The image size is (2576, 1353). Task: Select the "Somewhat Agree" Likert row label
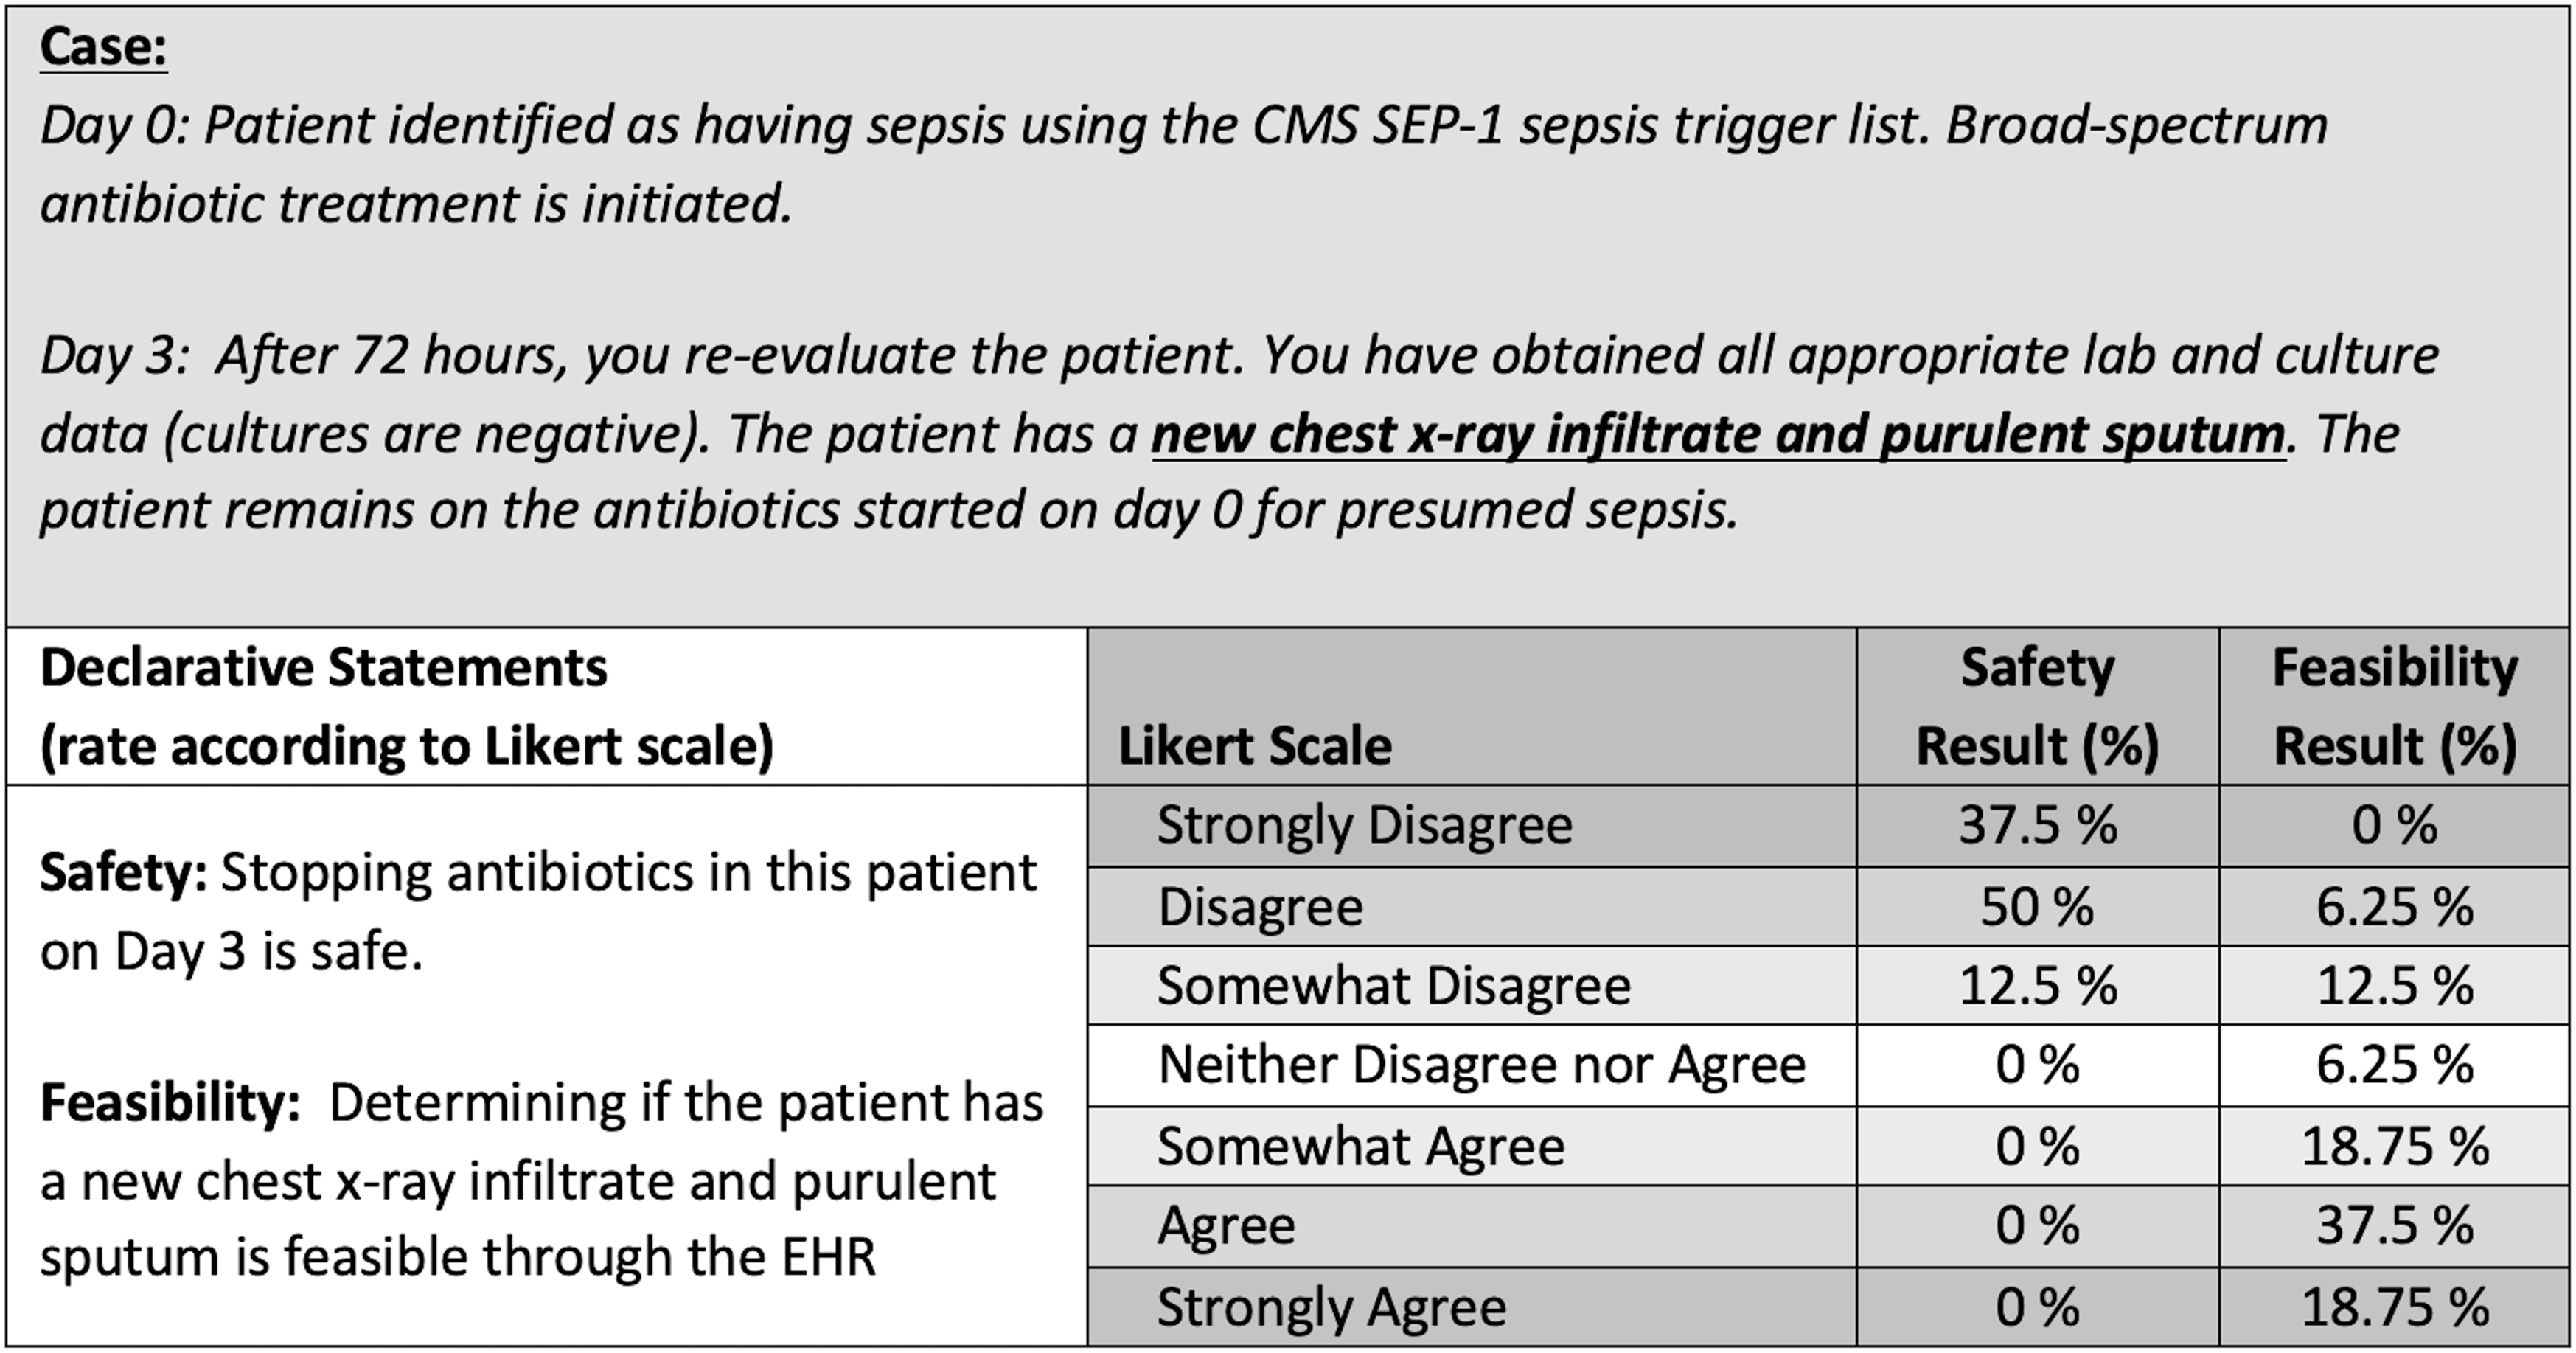pos(1360,1146)
